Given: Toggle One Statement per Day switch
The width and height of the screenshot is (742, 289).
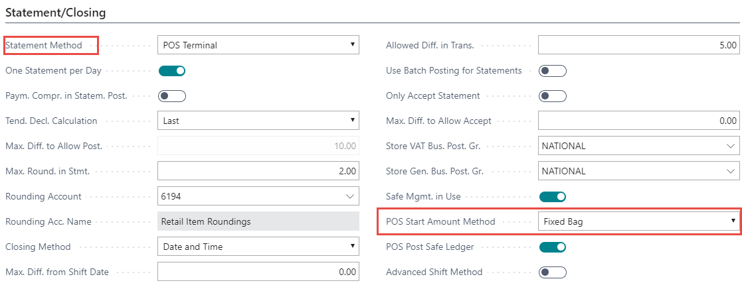Looking at the screenshot, I should click(171, 70).
